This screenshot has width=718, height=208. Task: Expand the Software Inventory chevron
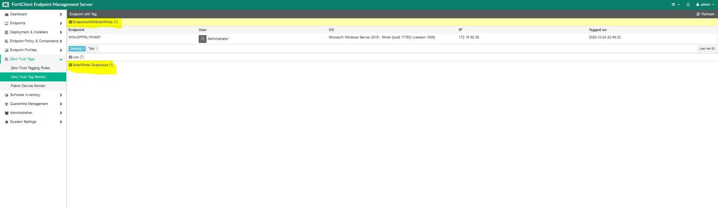61,95
